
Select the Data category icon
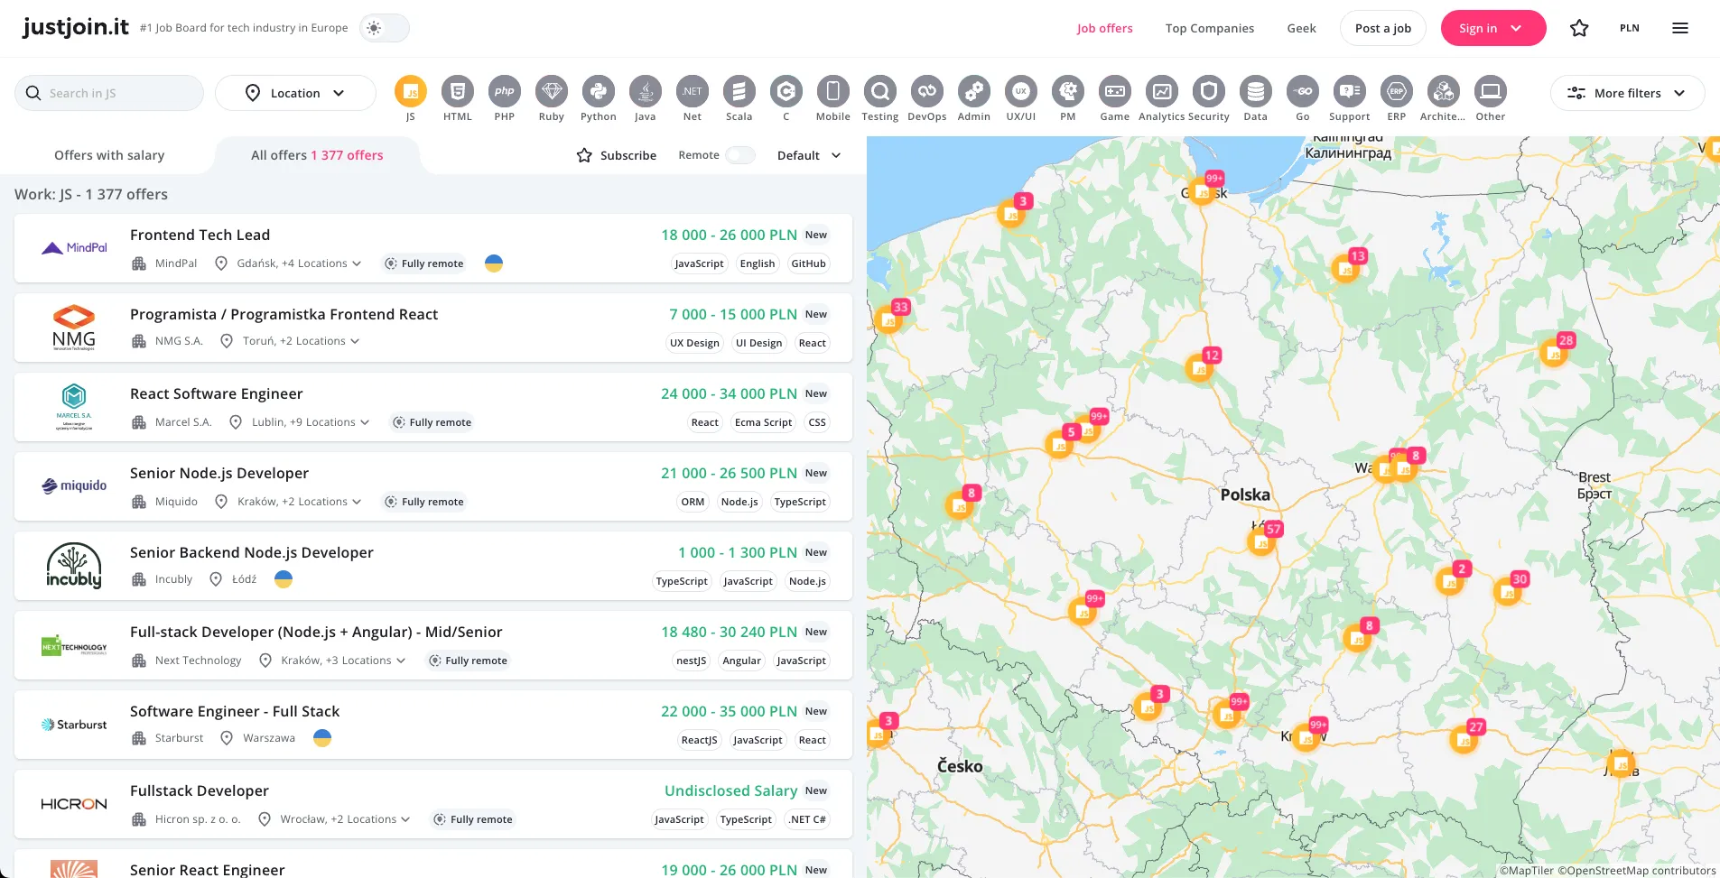click(1256, 91)
